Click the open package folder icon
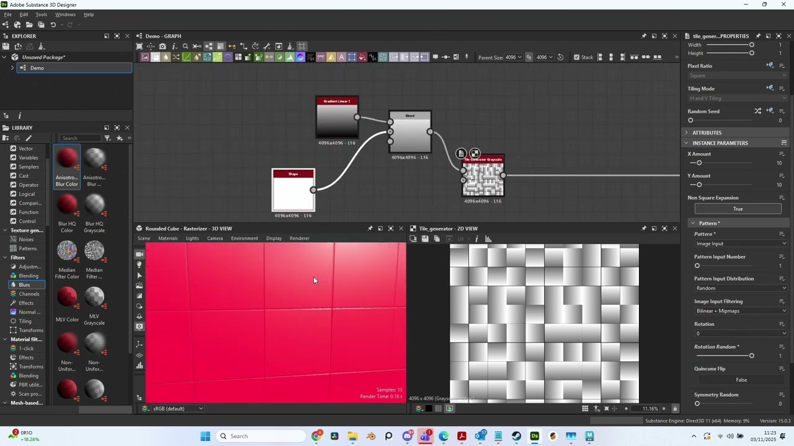The width and height of the screenshot is (794, 446). pyautogui.click(x=29, y=25)
